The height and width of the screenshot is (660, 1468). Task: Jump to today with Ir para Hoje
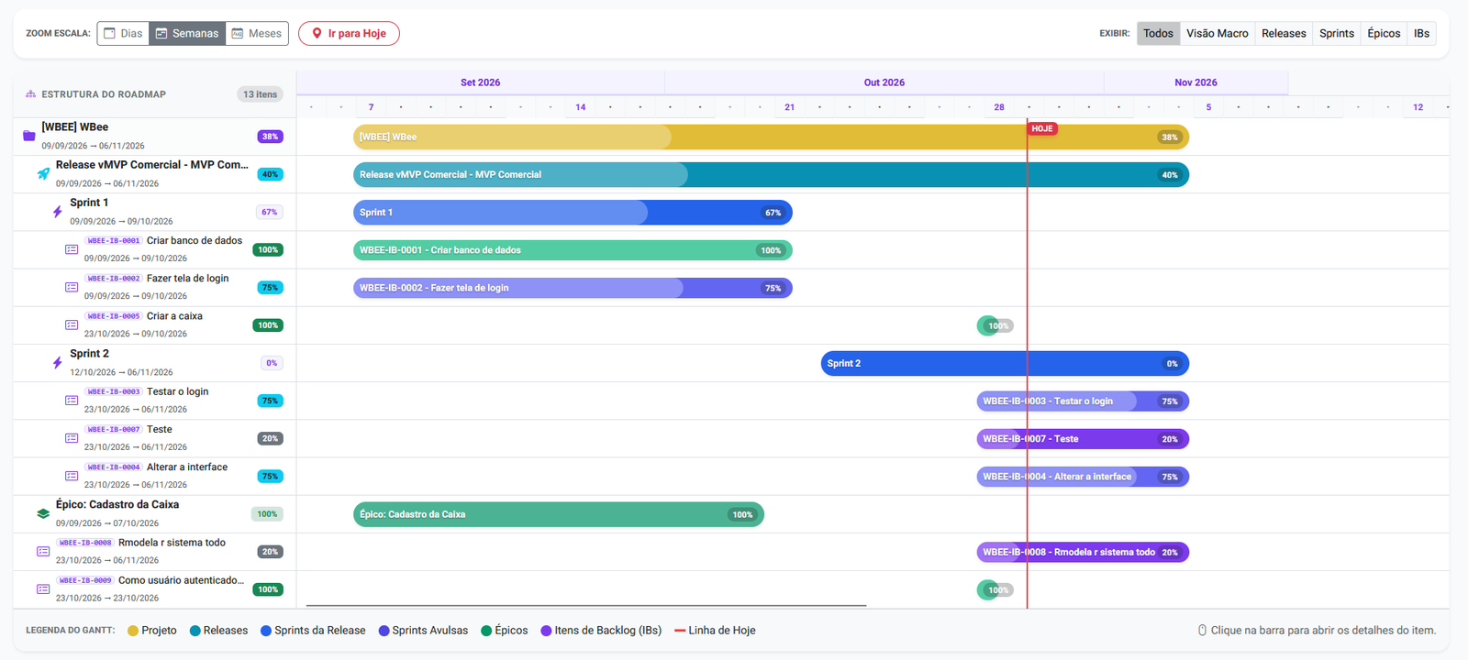click(x=349, y=33)
